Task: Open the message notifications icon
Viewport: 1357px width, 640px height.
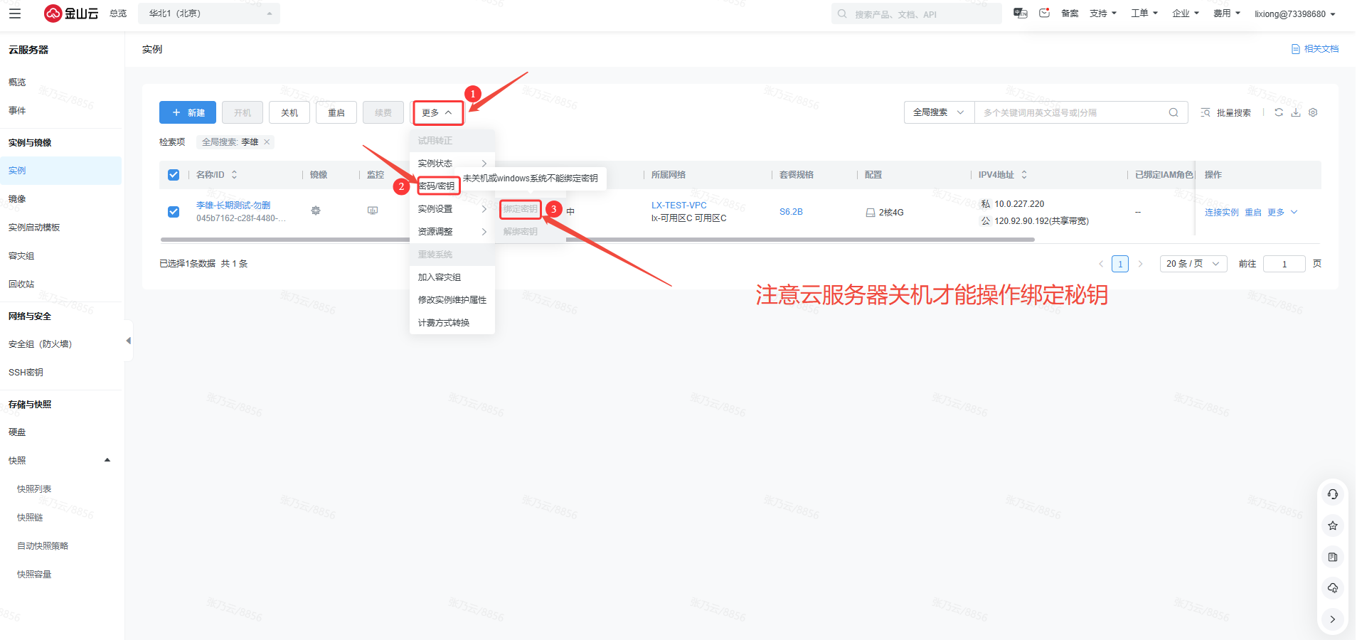Action: (1045, 14)
